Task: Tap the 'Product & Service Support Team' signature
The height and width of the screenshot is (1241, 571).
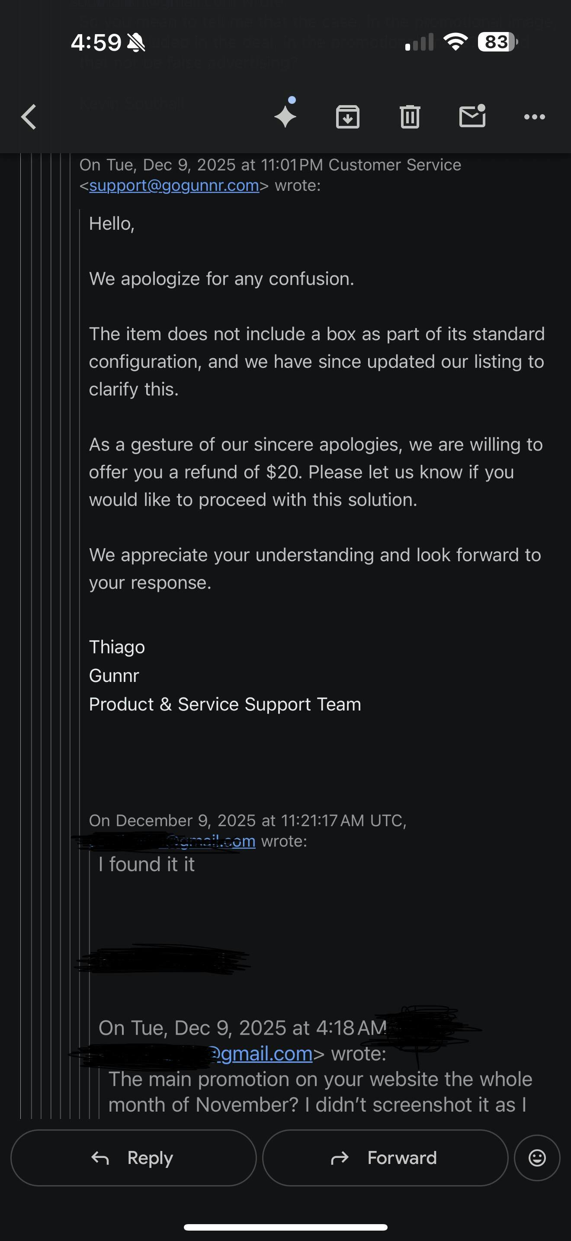Action: (x=225, y=704)
